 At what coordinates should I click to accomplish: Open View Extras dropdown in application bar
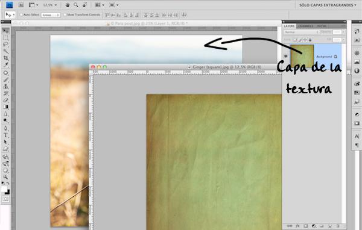coord(33,5)
